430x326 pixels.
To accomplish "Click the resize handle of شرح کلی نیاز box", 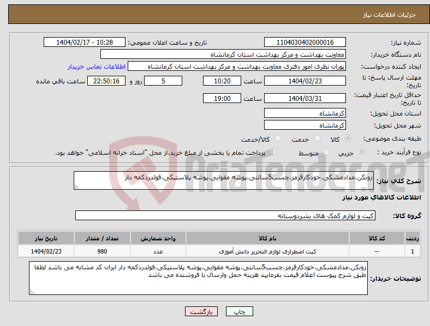I will (76, 187).
